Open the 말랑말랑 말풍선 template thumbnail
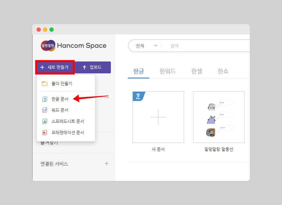 [219, 117]
